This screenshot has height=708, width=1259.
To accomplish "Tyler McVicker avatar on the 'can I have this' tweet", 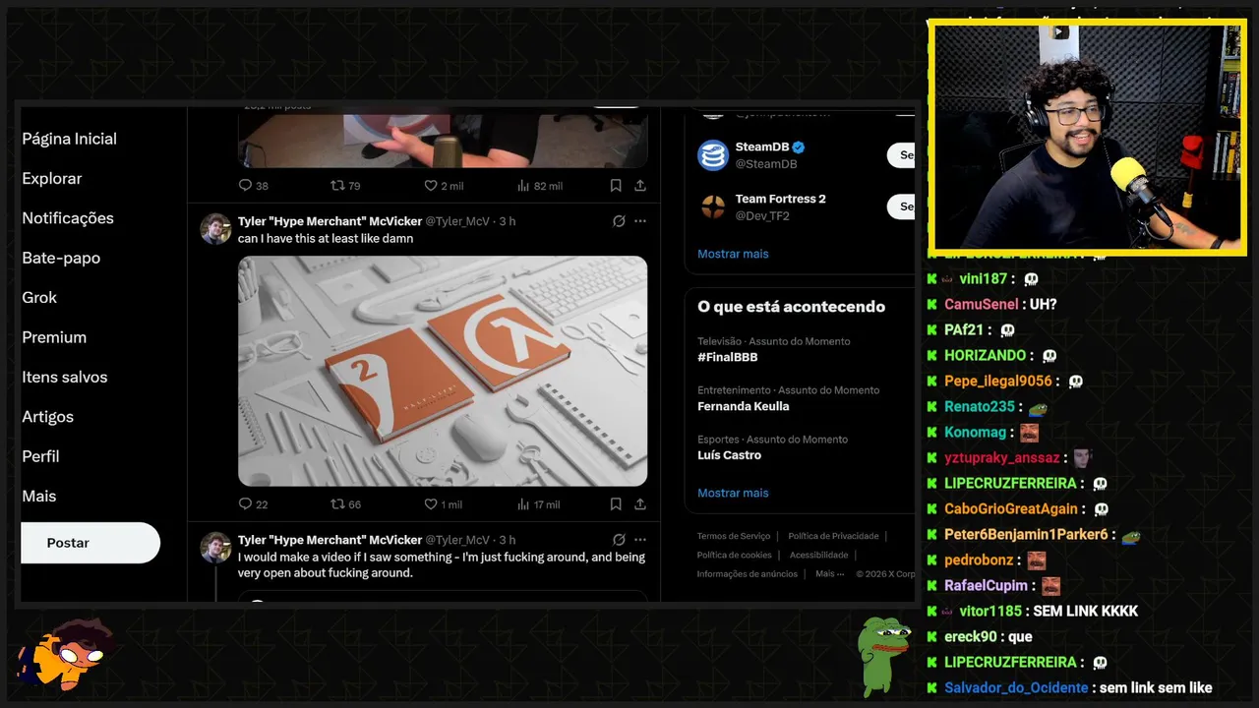I will coord(215,229).
